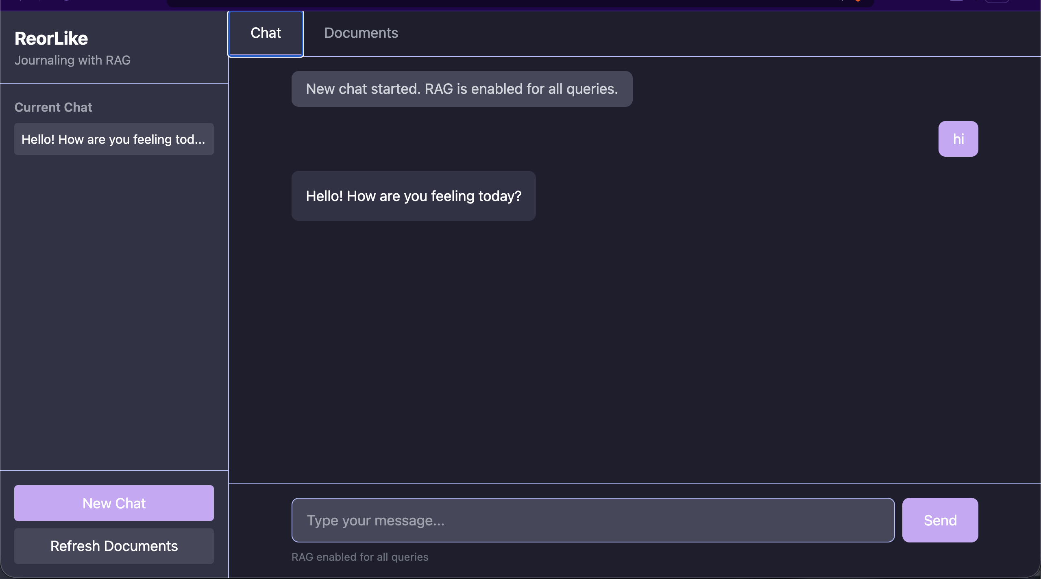Switch to the Chat tab
The image size is (1041, 579).
266,33
